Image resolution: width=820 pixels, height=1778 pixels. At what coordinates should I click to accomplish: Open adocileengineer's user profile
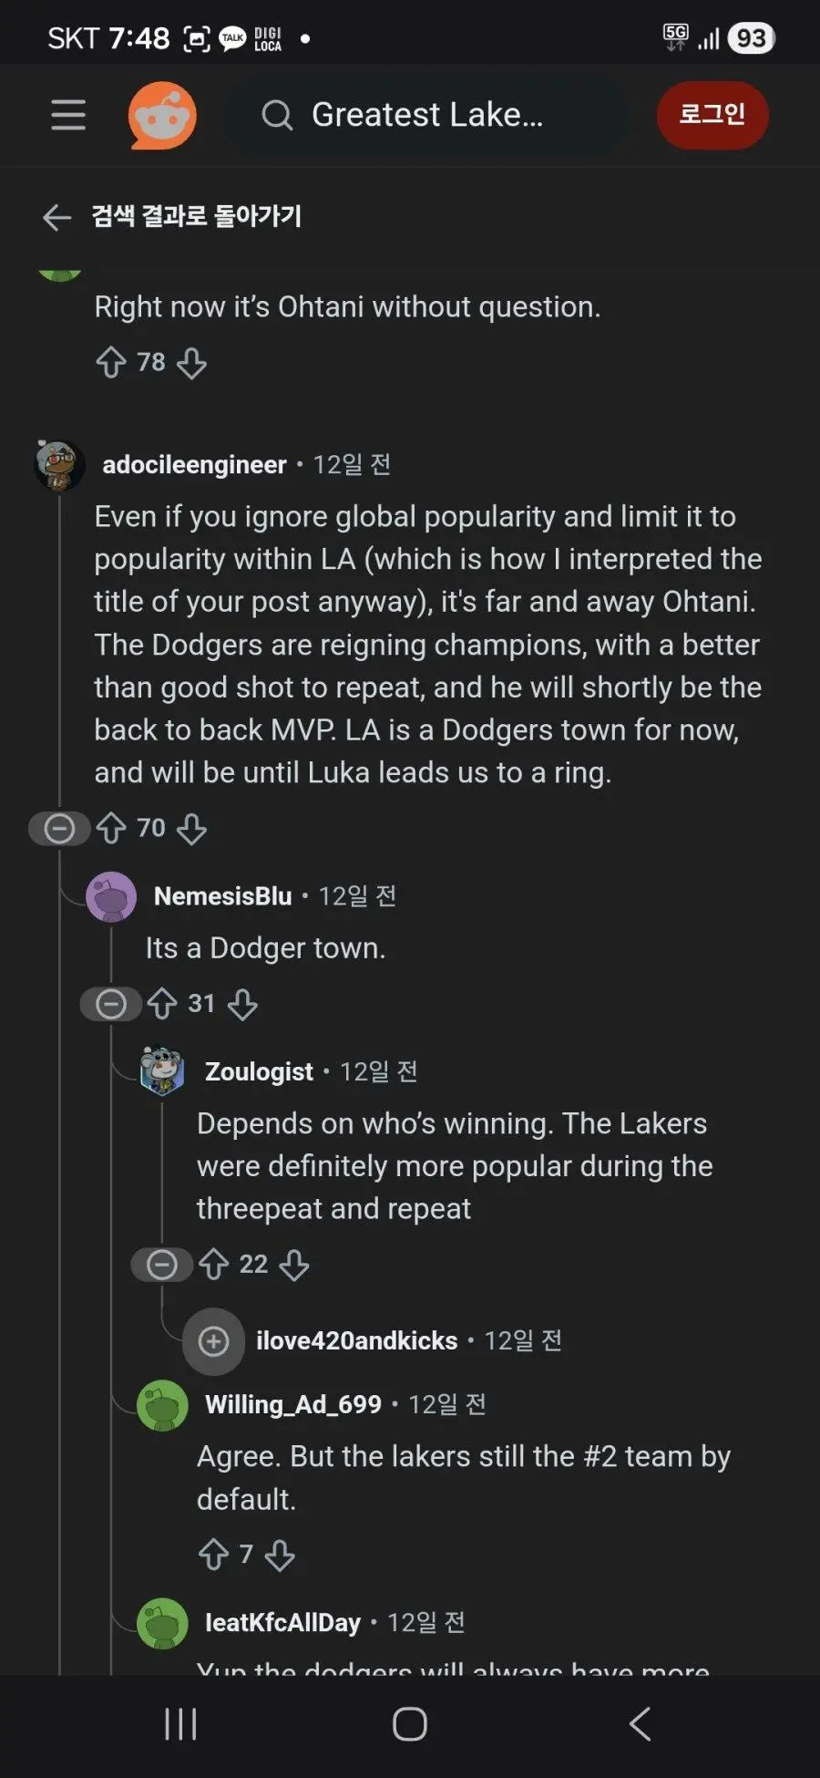[x=194, y=465]
